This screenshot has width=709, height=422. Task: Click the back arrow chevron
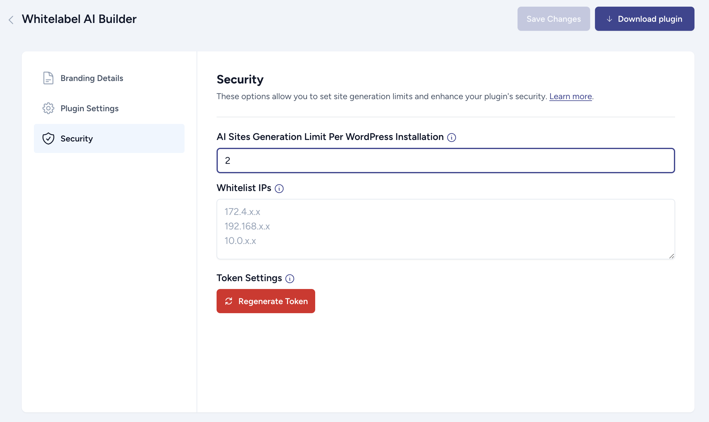(x=11, y=20)
